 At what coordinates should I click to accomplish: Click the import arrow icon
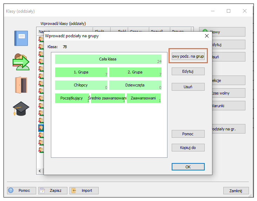click(74, 190)
